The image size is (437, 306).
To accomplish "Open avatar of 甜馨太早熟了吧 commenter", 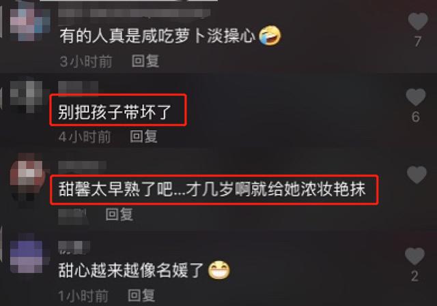I will (x=27, y=179).
